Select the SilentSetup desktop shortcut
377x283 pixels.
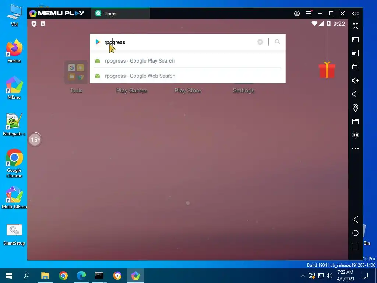coord(14,235)
